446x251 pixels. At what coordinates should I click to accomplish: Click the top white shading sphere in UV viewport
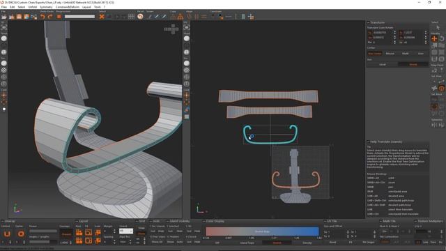tap(187, 38)
